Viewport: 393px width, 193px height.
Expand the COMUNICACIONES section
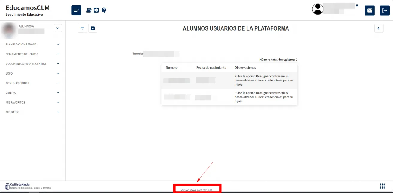(58, 83)
